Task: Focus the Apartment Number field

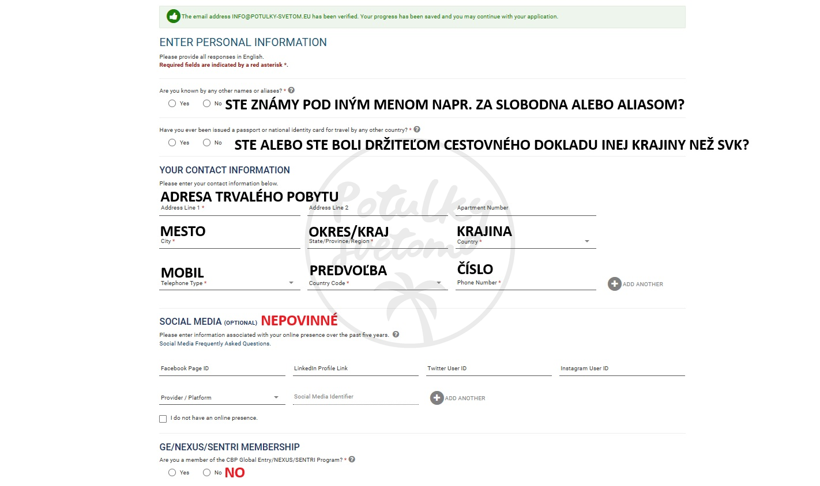Action: pyautogui.click(x=525, y=208)
